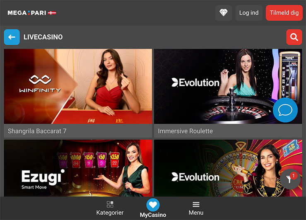Select the Immersive Roulette title label
The height and width of the screenshot is (220, 306).
pos(185,131)
